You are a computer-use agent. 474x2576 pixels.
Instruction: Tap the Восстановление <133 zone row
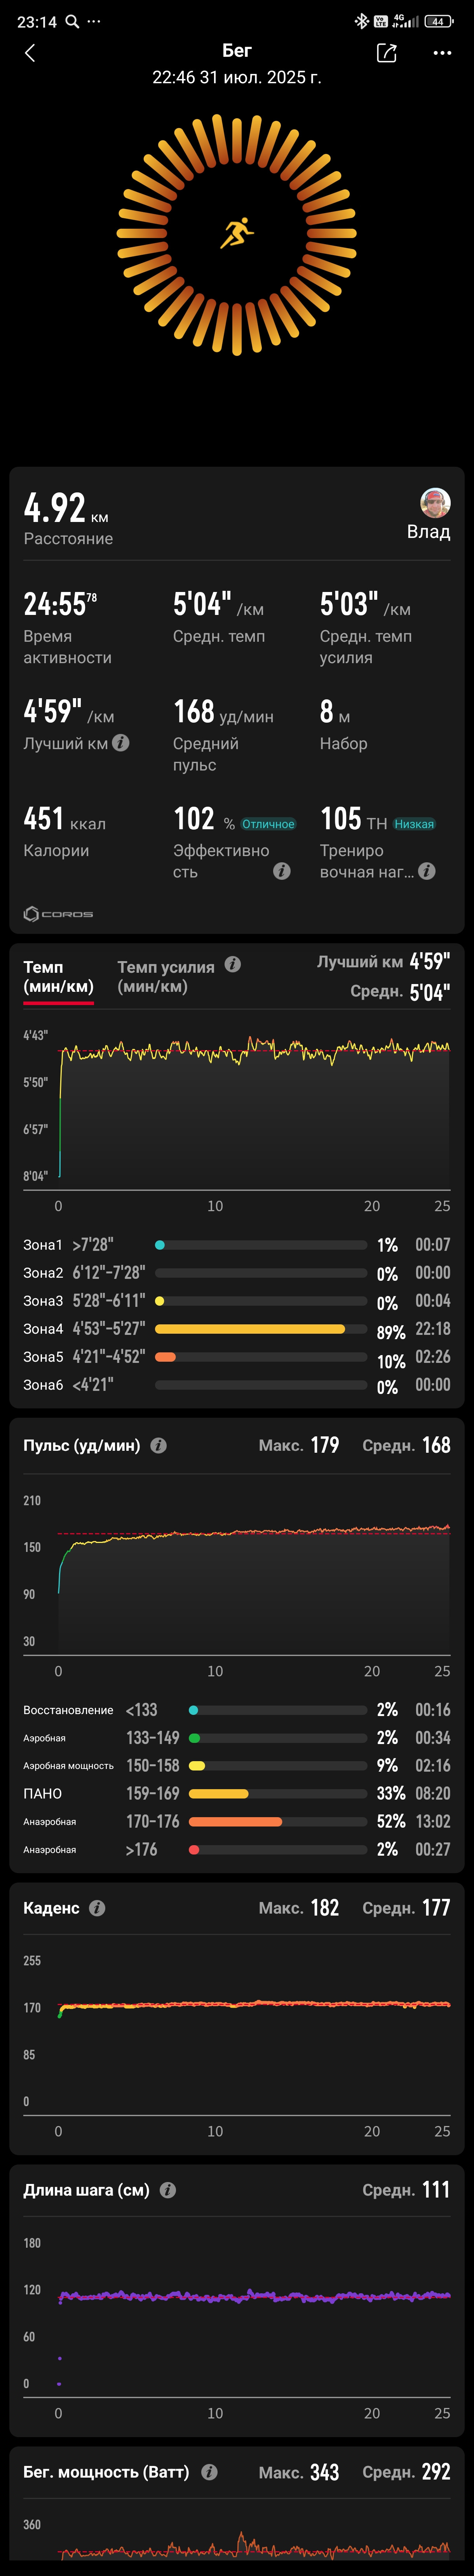tap(237, 1710)
